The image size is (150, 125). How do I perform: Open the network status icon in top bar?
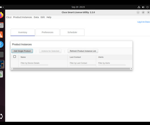[x=139, y=7]
